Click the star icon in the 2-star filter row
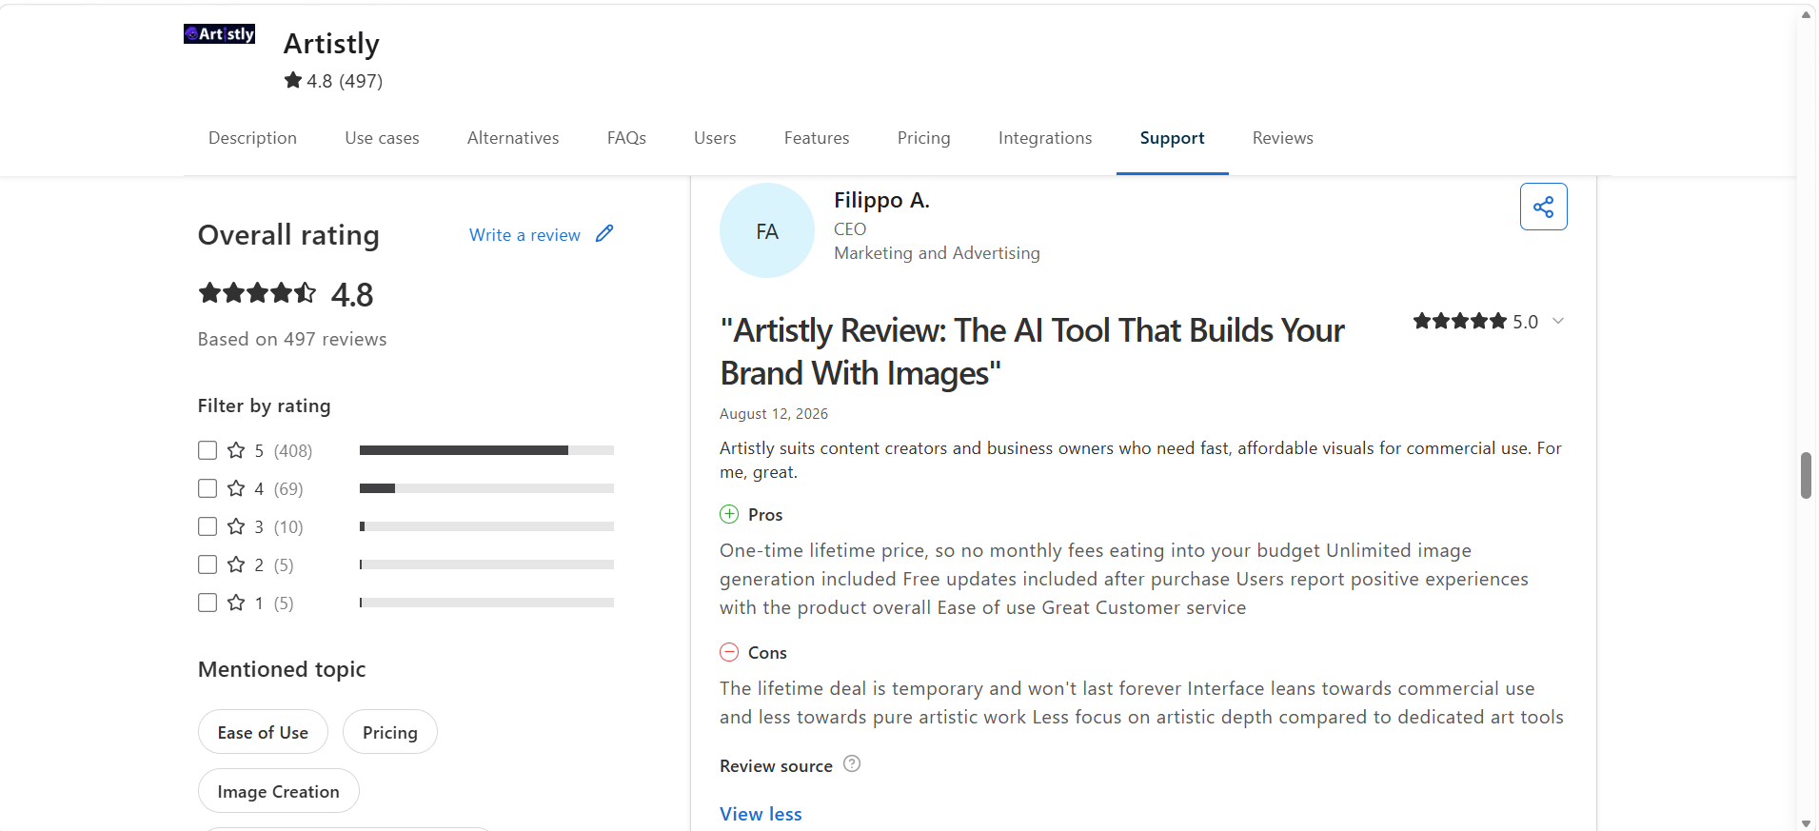The width and height of the screenshot is (1819, 831). pyautogui.click(x=236, y=564)
